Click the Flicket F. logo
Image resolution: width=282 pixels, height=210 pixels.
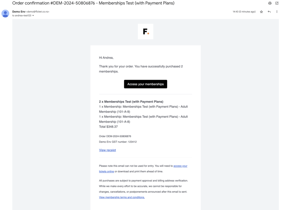point(146,32)
